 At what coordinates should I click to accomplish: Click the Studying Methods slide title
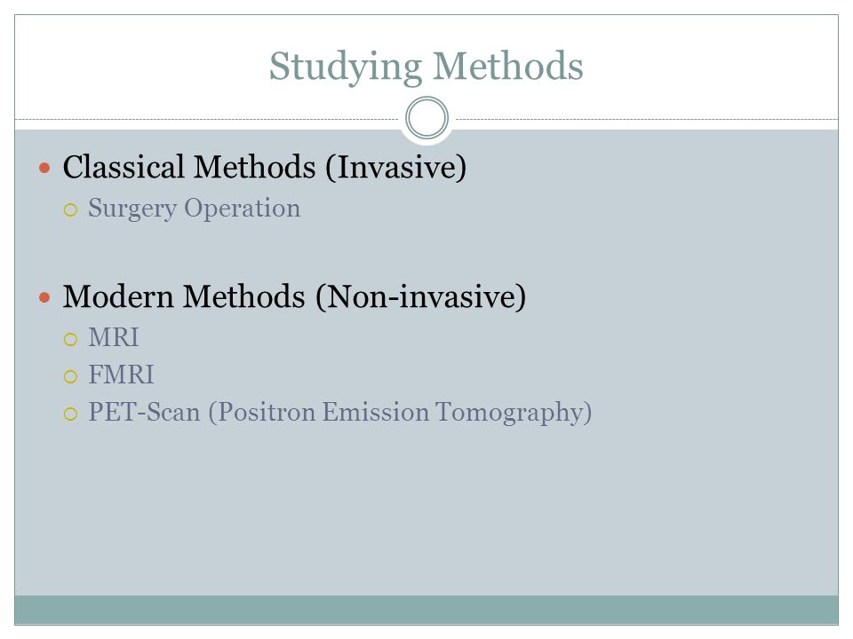(x=426, y=67)
